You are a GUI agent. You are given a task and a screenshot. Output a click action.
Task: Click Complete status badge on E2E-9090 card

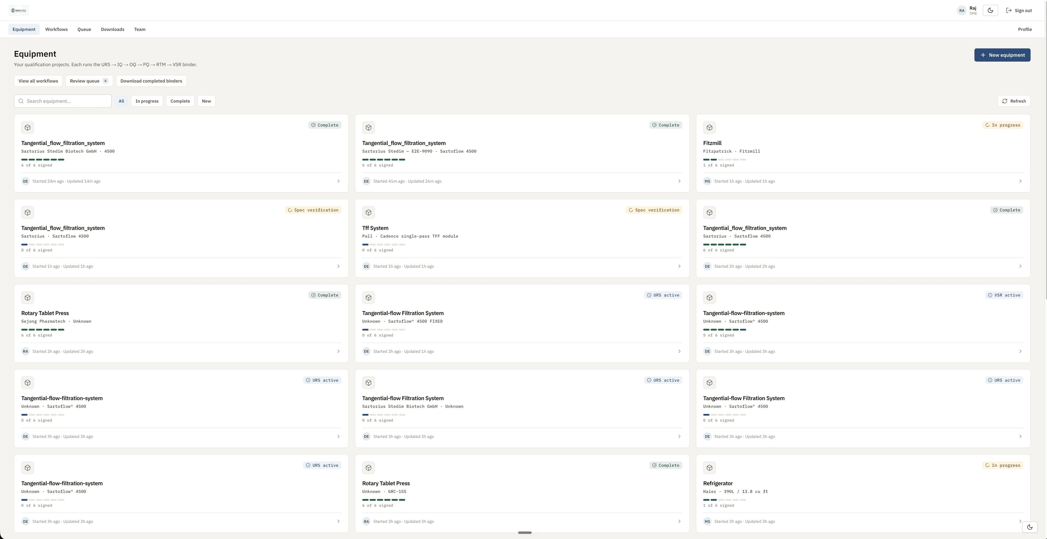pos(666,125)
